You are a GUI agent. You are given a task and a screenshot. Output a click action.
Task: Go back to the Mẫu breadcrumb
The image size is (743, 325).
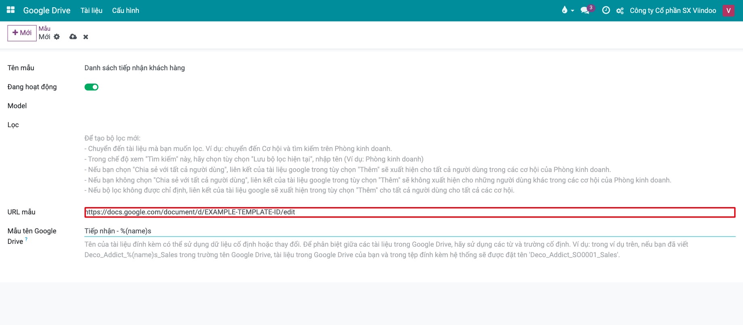(44, 28)
